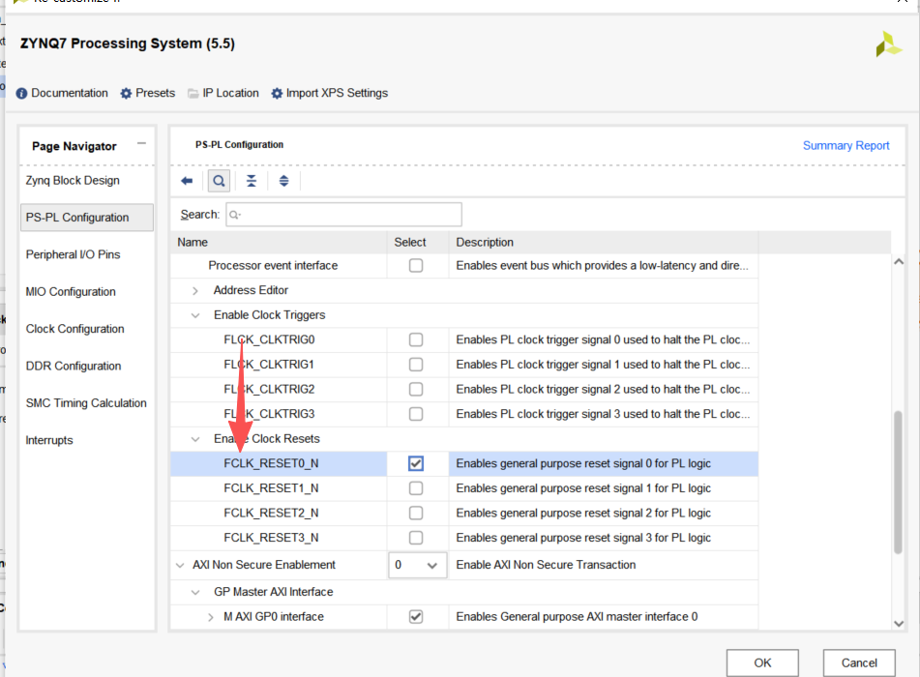This screenshot has width=920, height=677.
Task: Click the Description column header
Action: click(604, 243)
